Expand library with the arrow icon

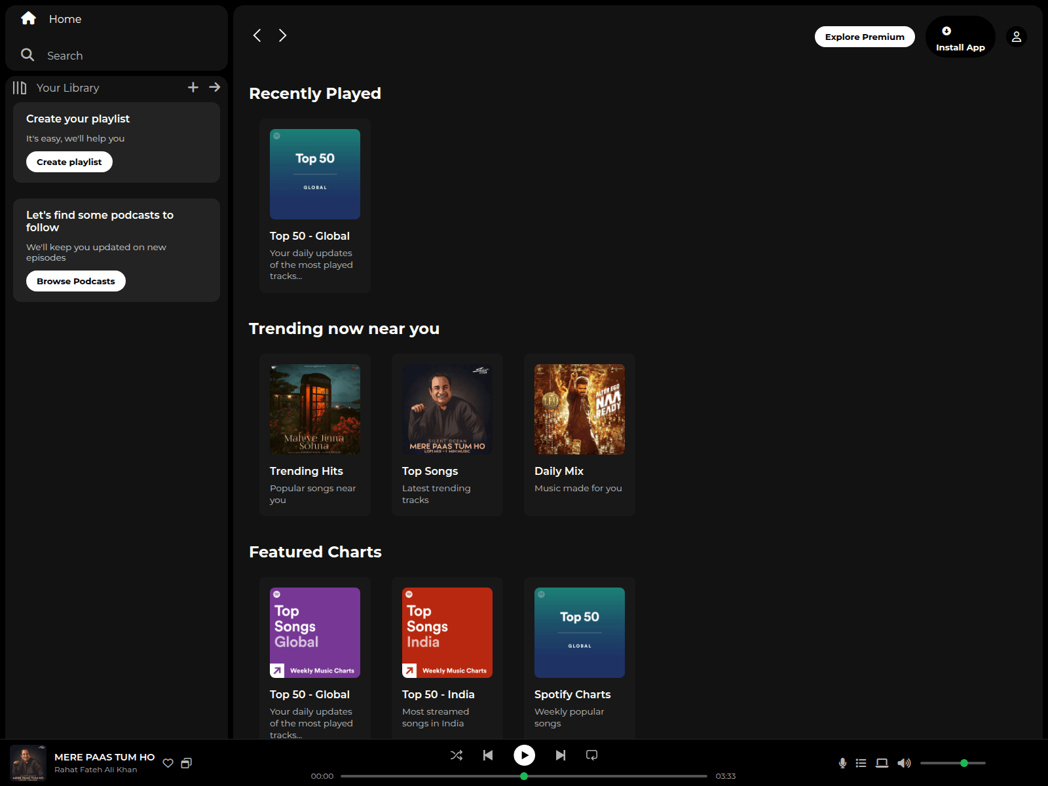[x=215, y=87]
